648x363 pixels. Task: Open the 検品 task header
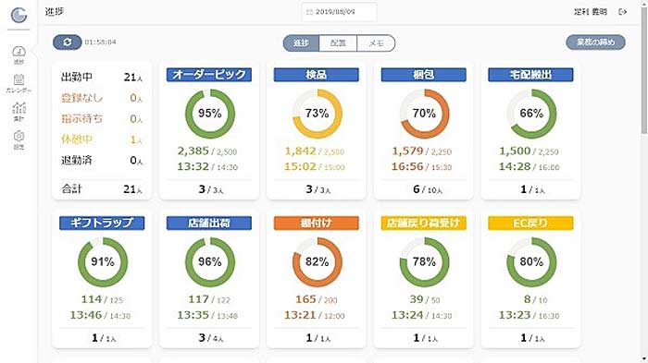[x=317, y=75]
